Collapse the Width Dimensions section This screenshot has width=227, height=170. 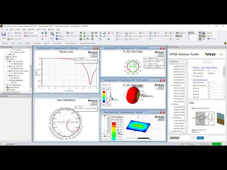coord(191,80)
